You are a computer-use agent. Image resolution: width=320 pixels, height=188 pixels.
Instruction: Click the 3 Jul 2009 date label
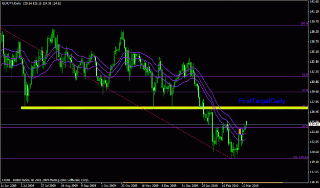pyautogui.click(x=27, y=185)
